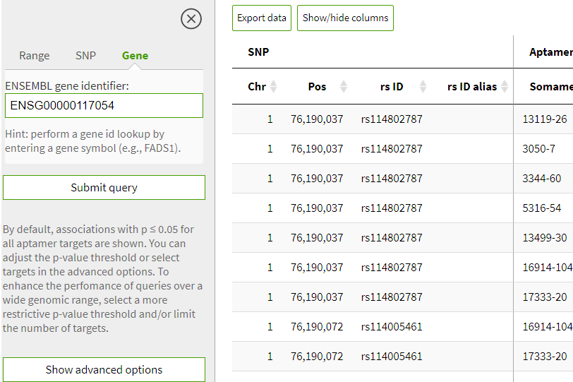Viewport: 573px width, 382px height.
Task: Switch to the SNP tab
Action: pos(85,56)
